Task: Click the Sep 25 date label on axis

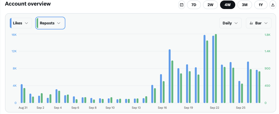Action: 241,108
